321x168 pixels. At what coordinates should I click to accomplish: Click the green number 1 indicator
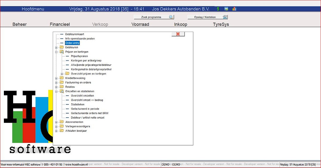pyautogui.click(x=218, y=9)
